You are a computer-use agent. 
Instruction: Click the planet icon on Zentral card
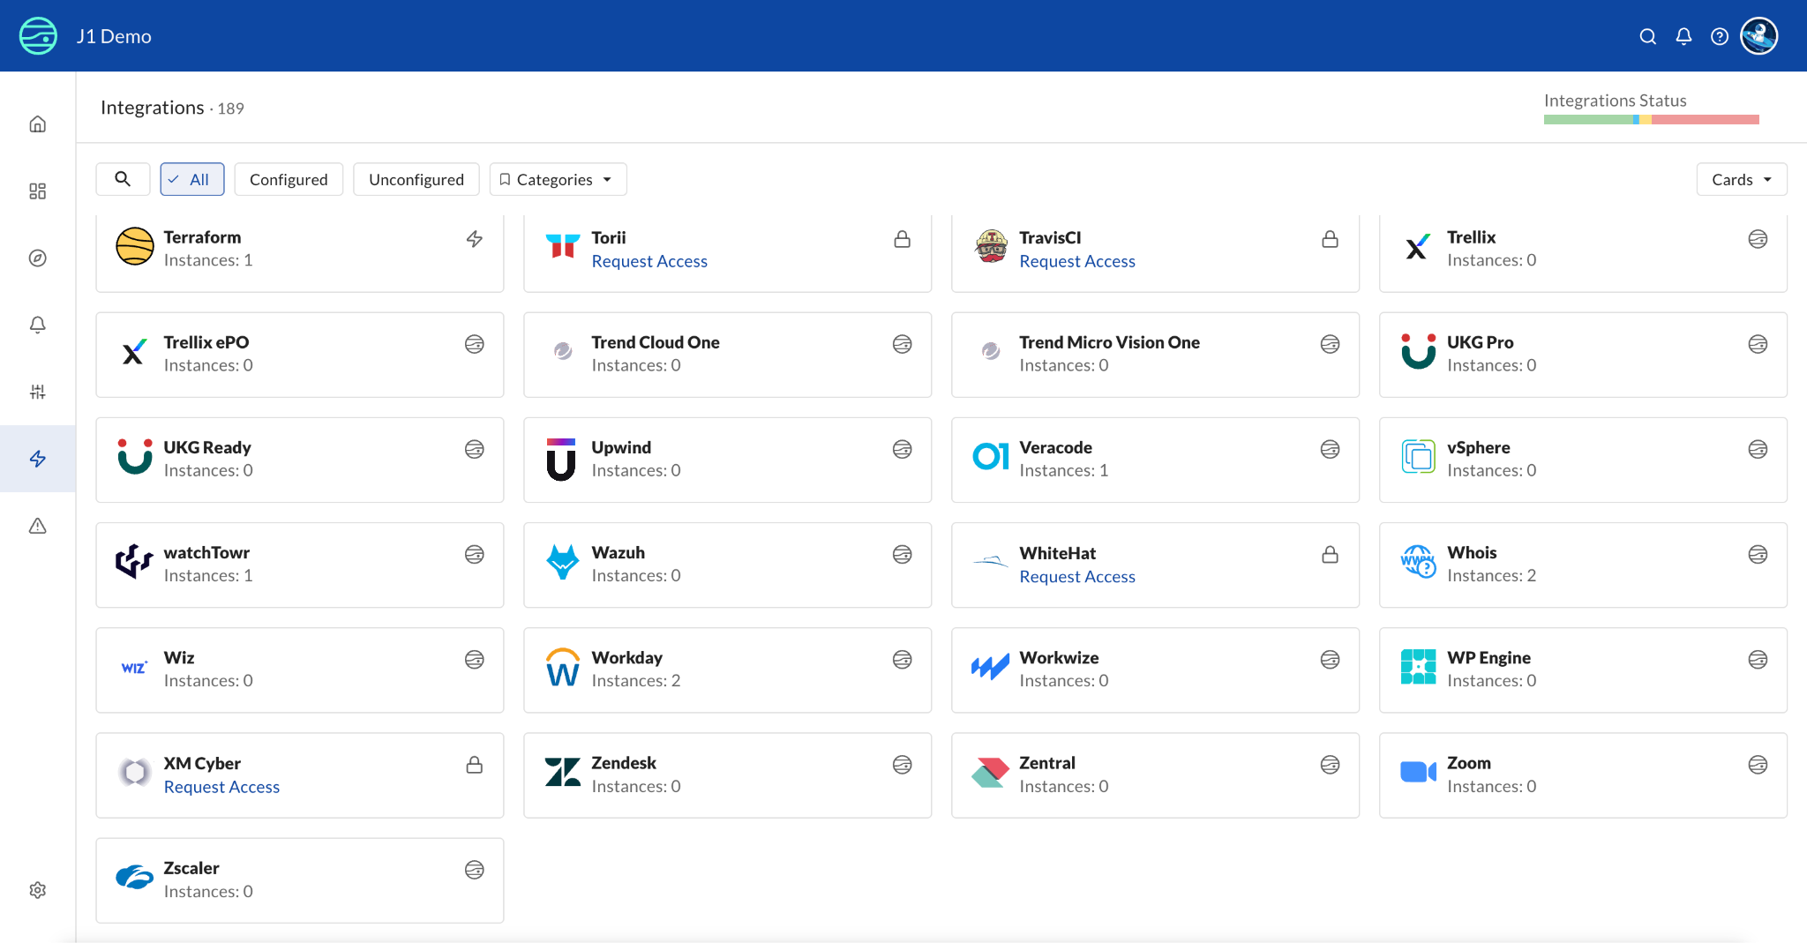tap(1330, 765)
